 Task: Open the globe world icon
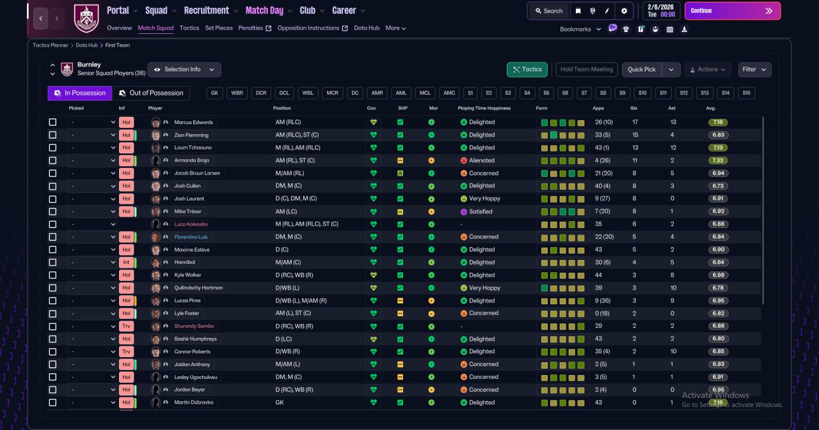(592, 11)
